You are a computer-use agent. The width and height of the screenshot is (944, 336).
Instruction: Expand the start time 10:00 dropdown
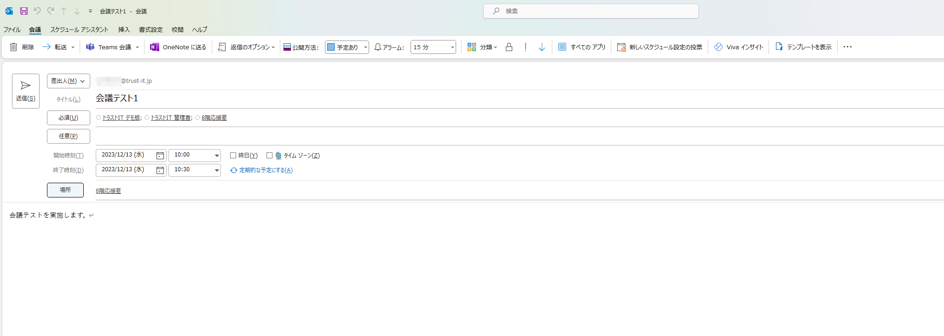(216, 156)
